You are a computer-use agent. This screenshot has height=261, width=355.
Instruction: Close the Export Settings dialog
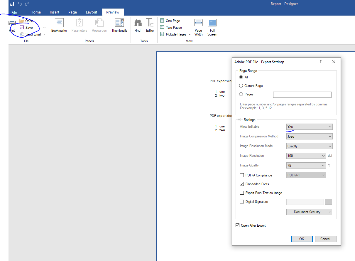[334, 62]
